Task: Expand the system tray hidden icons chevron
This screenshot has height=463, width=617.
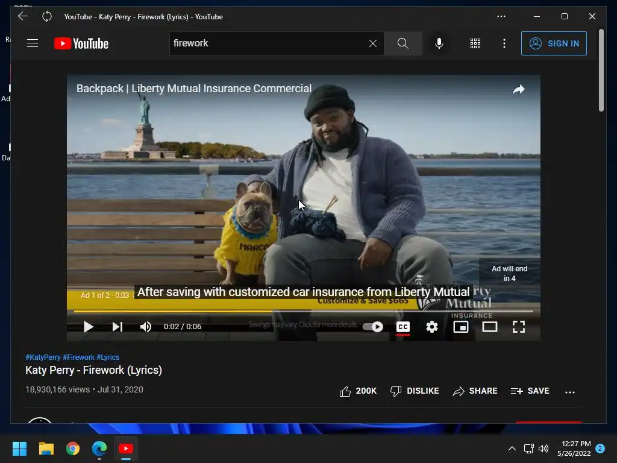Action: pyautogui.click(x=512, y=449)
